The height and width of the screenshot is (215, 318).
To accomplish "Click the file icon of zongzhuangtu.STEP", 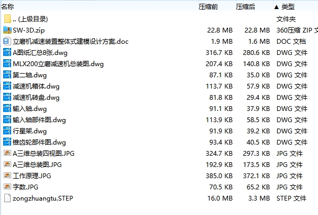I will 7,198.
